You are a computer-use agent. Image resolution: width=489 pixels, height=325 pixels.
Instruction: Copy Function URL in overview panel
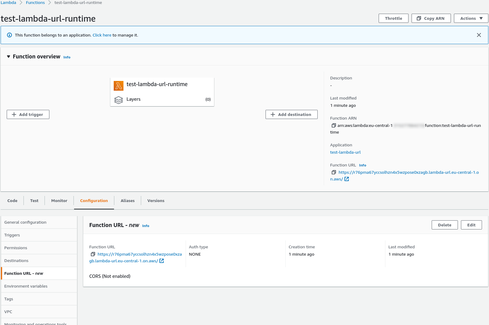(x=334, y=172)
